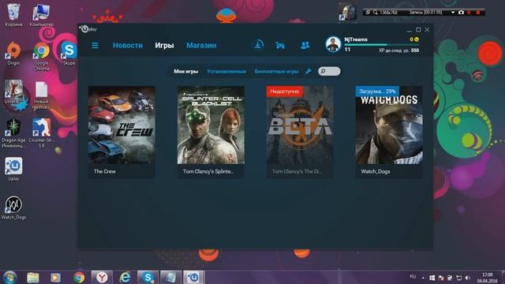
Task: Focus the games search field
Action: [x=329, y=71]
